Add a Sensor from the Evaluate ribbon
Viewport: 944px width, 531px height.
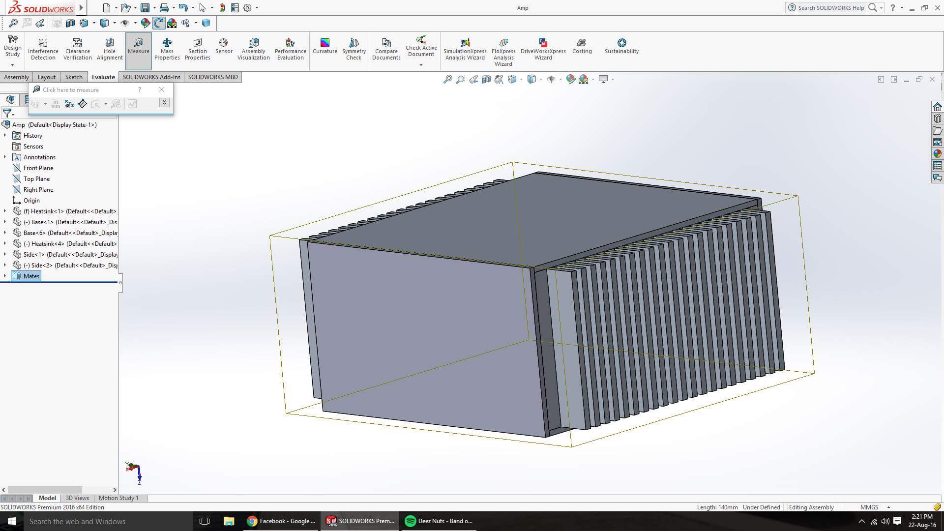[x=224, y=46]
